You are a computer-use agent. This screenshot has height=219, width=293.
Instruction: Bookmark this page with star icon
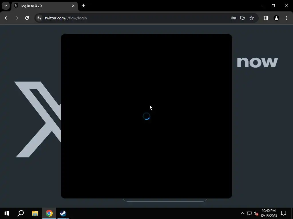pos(252,18)
